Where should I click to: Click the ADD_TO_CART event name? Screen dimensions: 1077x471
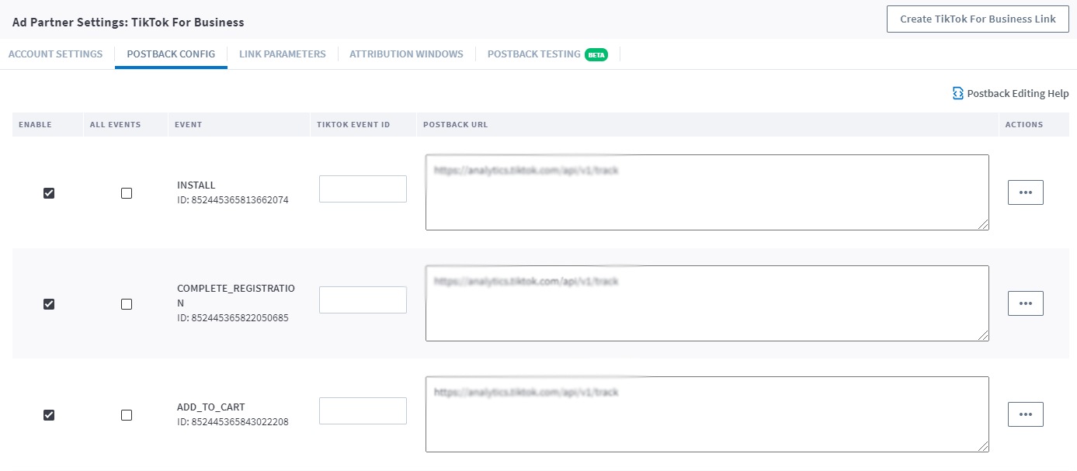click(x=211, y=407)
